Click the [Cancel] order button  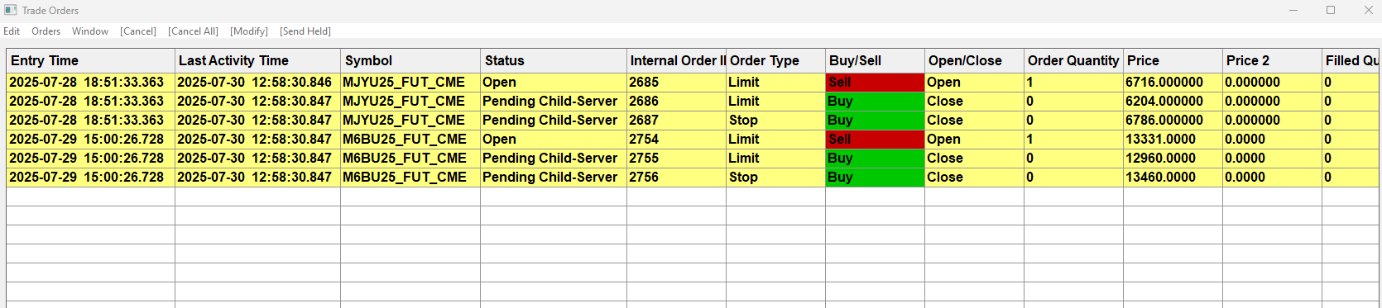138,31
